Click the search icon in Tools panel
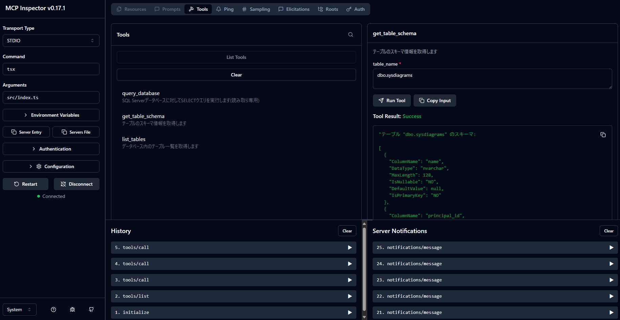The height and width of the screenshot is (320, 620). coord(351,35)
